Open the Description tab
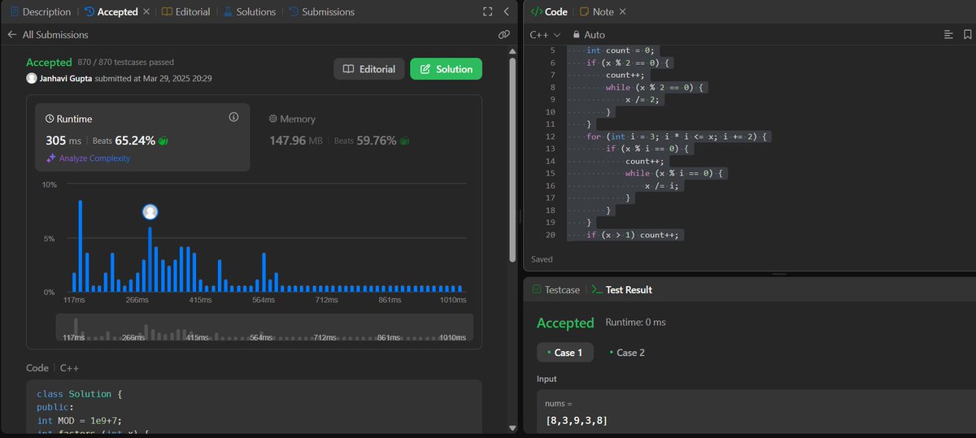This screenshot has width=976, height=438. tap(40, 12)
